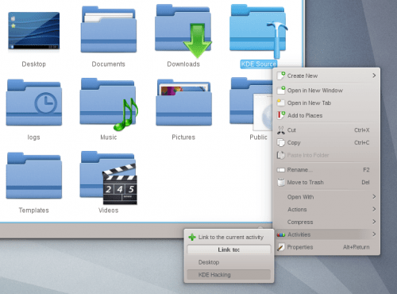Click the Create New document icon

point(281,75)
